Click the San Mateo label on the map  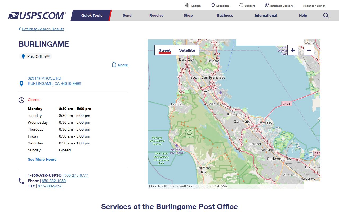243,122
